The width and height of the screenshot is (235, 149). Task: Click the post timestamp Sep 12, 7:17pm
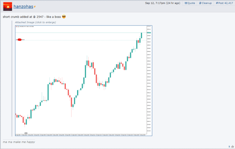pos(162,3)
